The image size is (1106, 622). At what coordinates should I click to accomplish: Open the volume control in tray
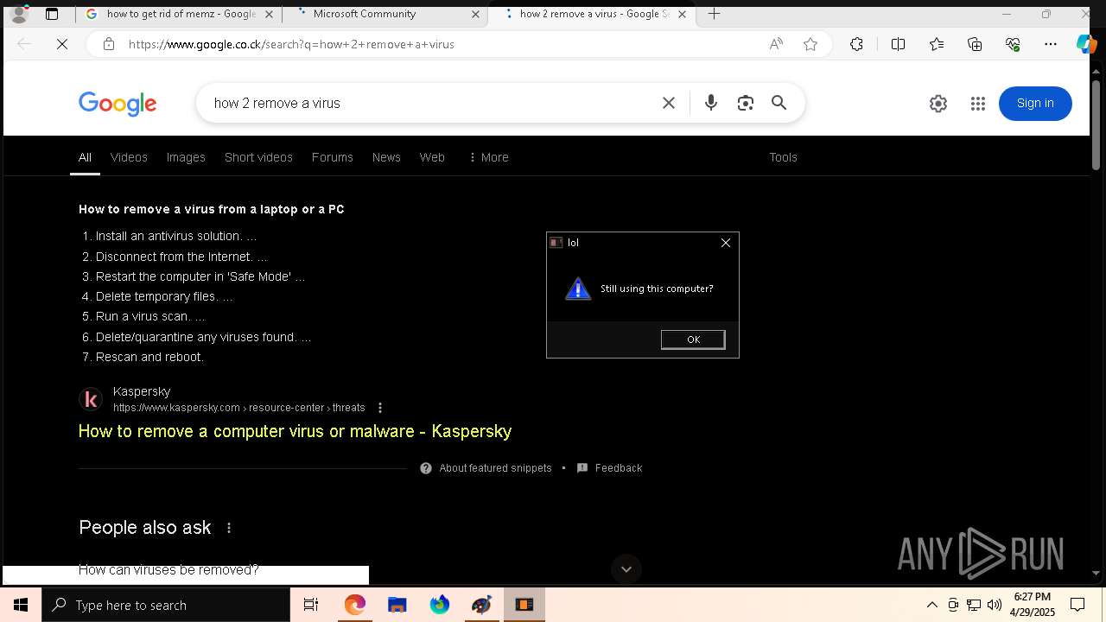tap(995, 605)
